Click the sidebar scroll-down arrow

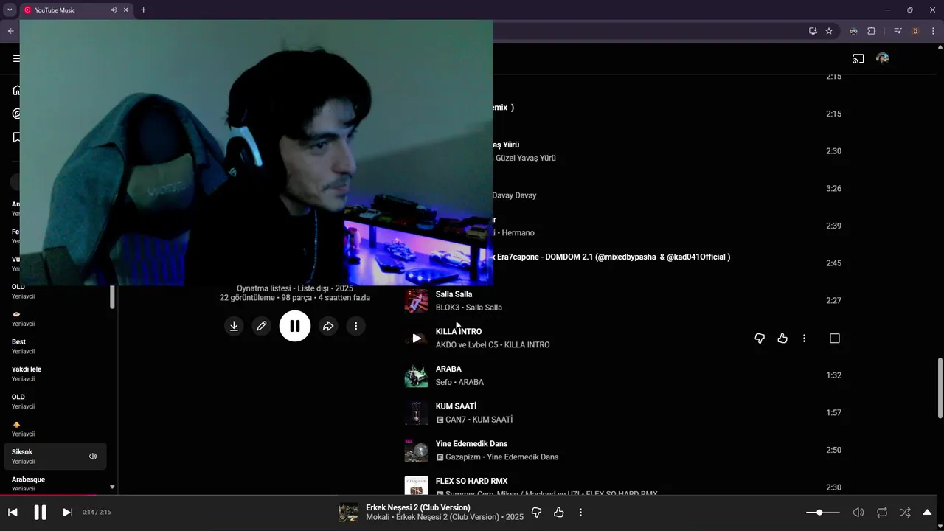point(112,487)
